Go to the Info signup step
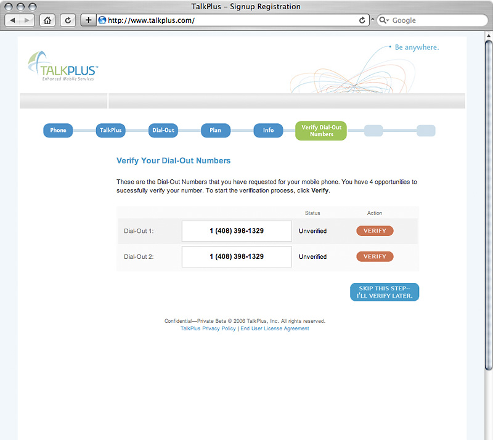 pos(268,130)
